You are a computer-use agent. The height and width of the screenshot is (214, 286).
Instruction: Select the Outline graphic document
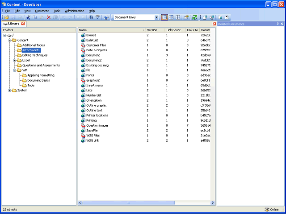point(97,105)
